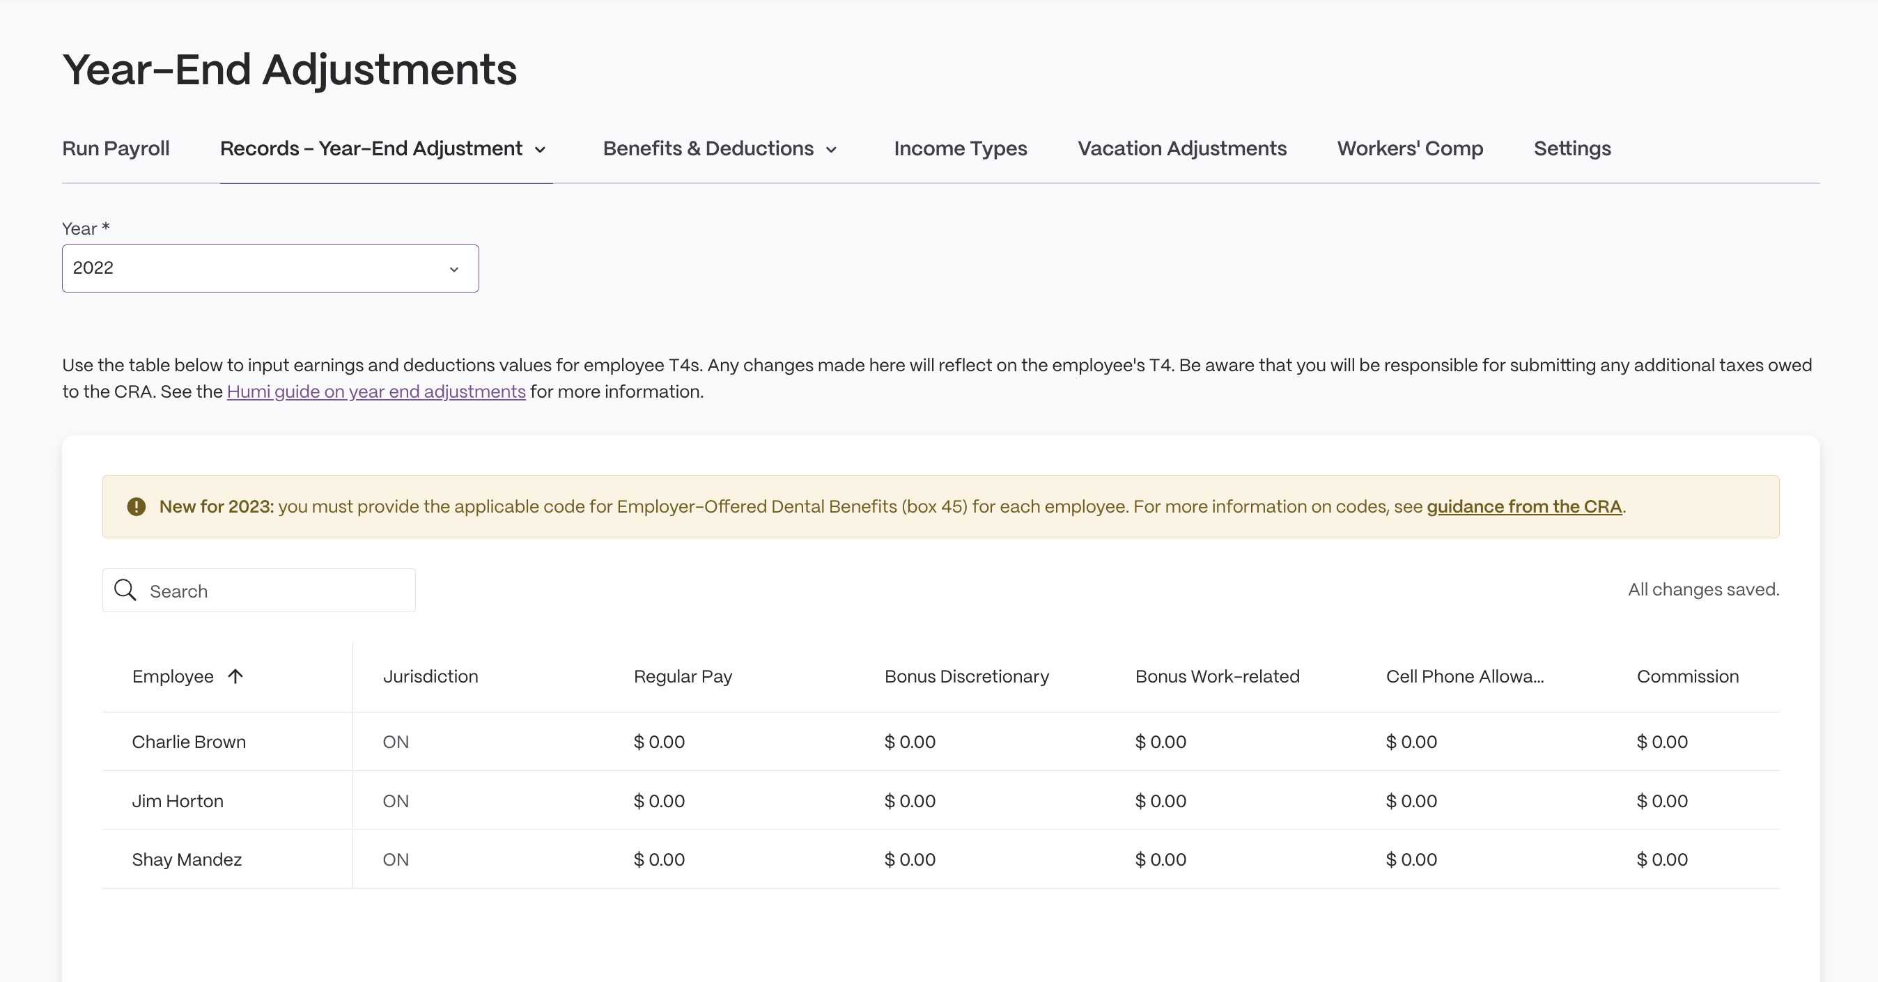Edit Charlie Brown's Bonus Discretionary amount
This screenshot has width=1878, height=982.
[910, 742]
